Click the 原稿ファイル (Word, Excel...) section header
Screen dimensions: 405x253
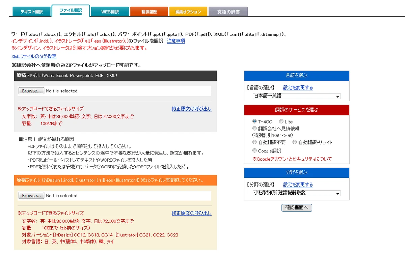coord(115,76)
